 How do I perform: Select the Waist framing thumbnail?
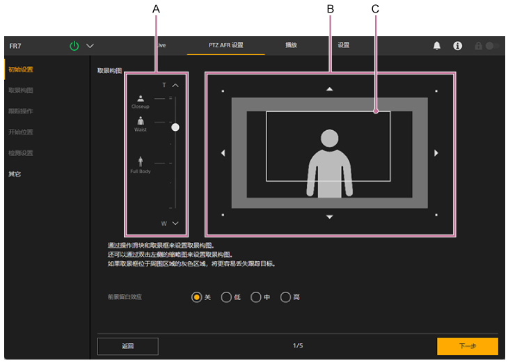click(x=141, y=123)
